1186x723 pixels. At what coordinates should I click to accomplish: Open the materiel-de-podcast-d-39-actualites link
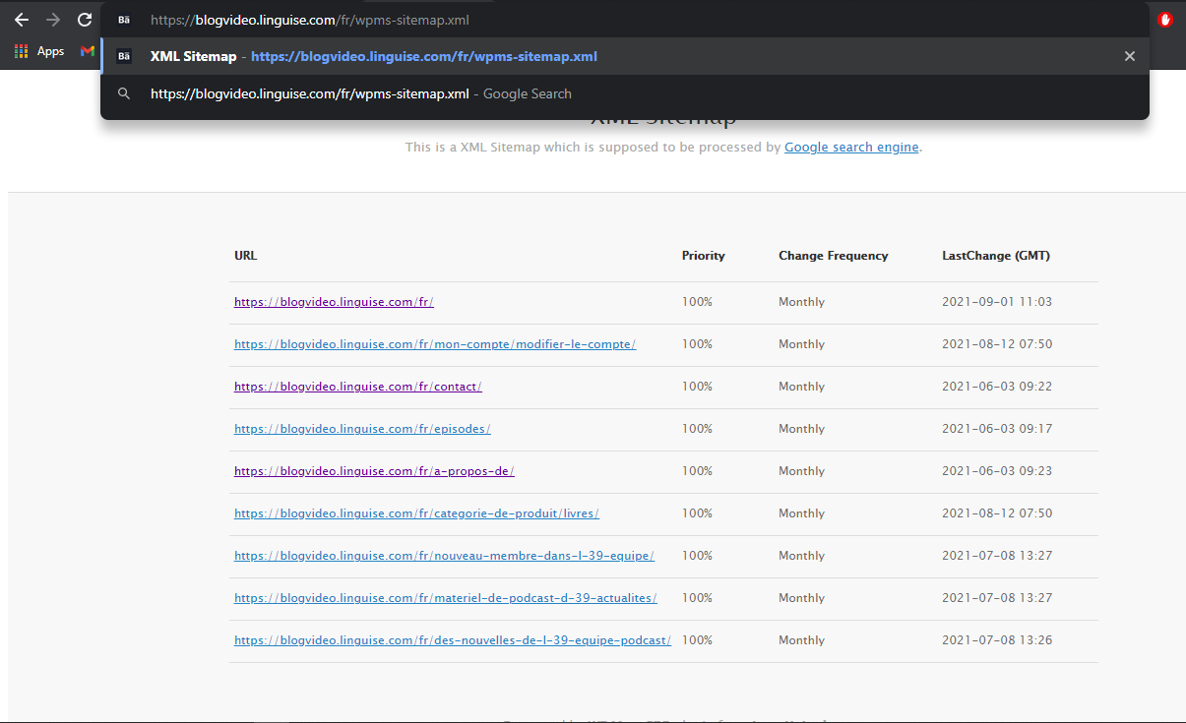coord(445,598)
